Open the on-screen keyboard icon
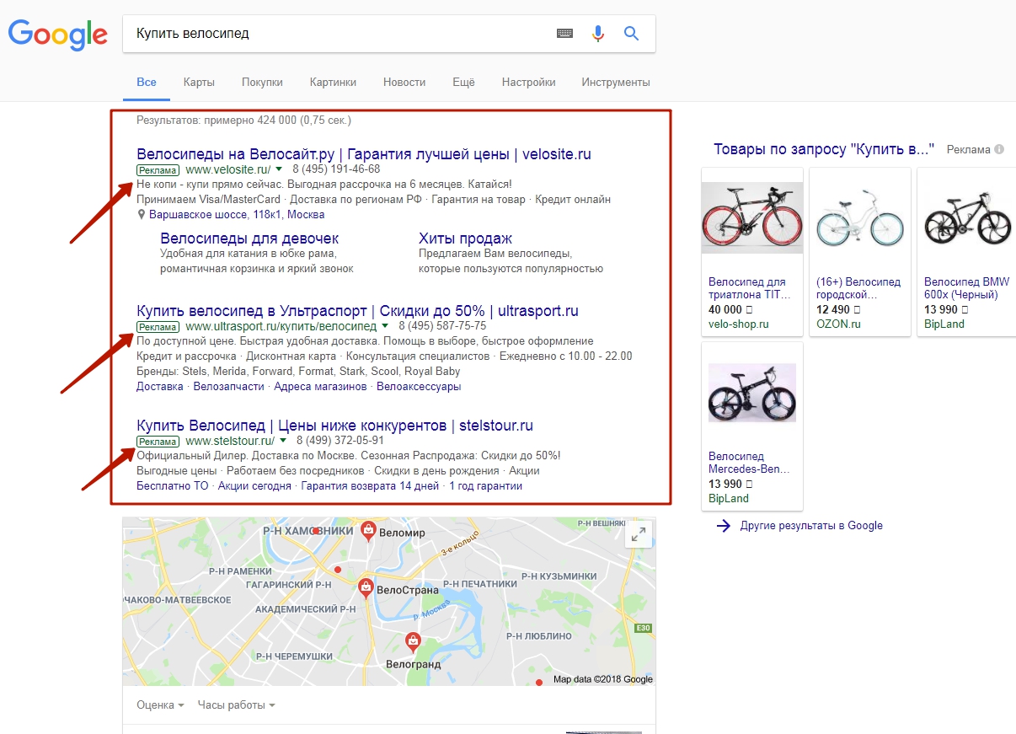This screenshot has width=1016, height=734. 565,34
